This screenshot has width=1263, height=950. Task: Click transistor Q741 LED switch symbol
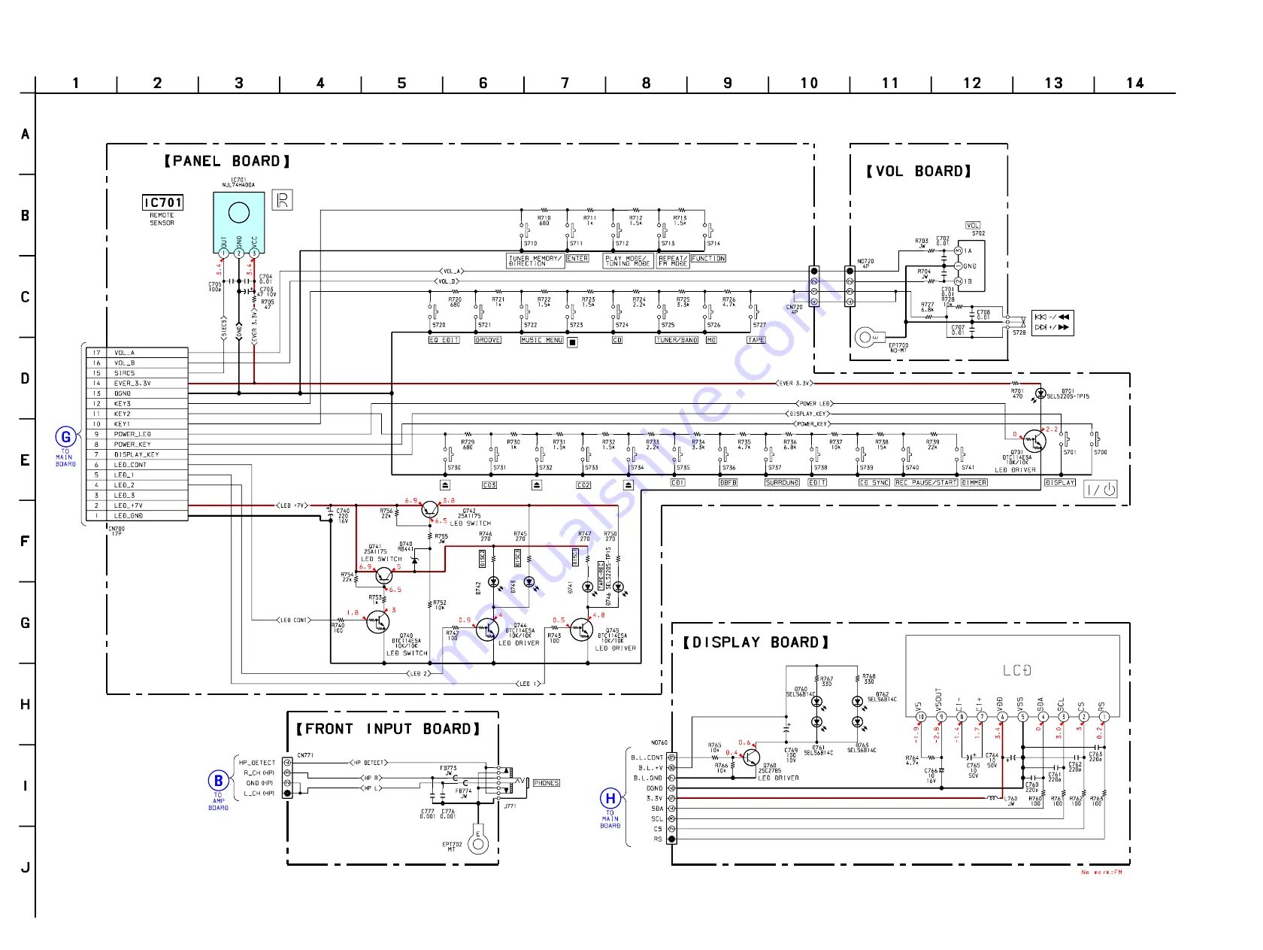click(384, 576)
